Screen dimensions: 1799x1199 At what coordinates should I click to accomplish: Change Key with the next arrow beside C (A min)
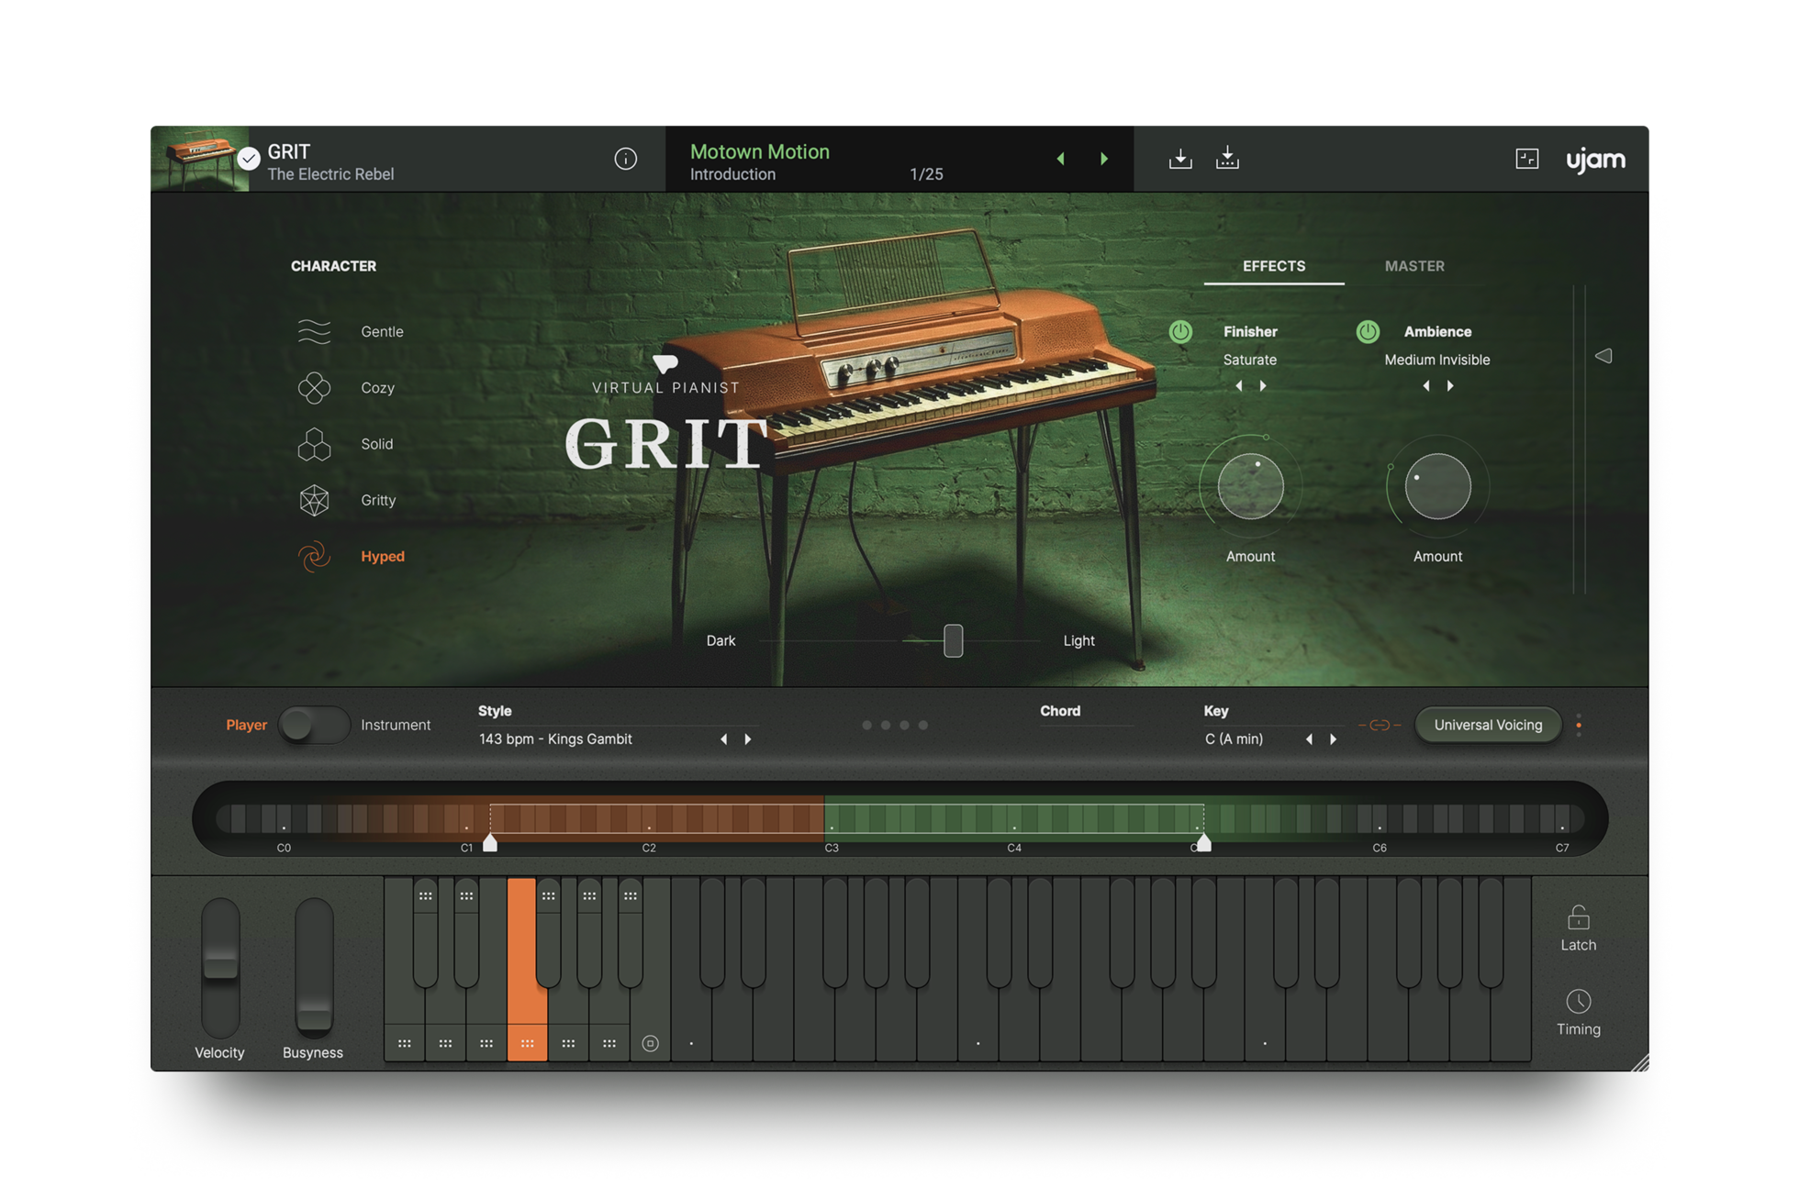pos(1334,738)
